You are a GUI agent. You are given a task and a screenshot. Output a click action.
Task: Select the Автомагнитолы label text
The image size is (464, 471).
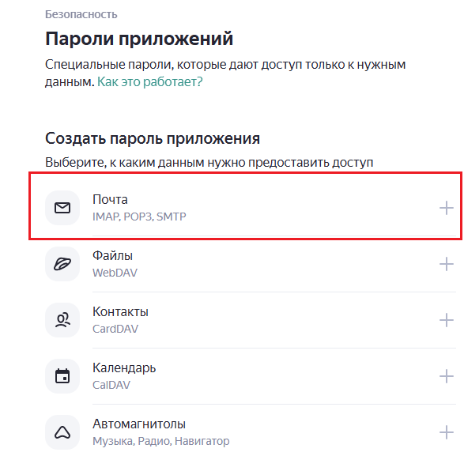[139, 424]
